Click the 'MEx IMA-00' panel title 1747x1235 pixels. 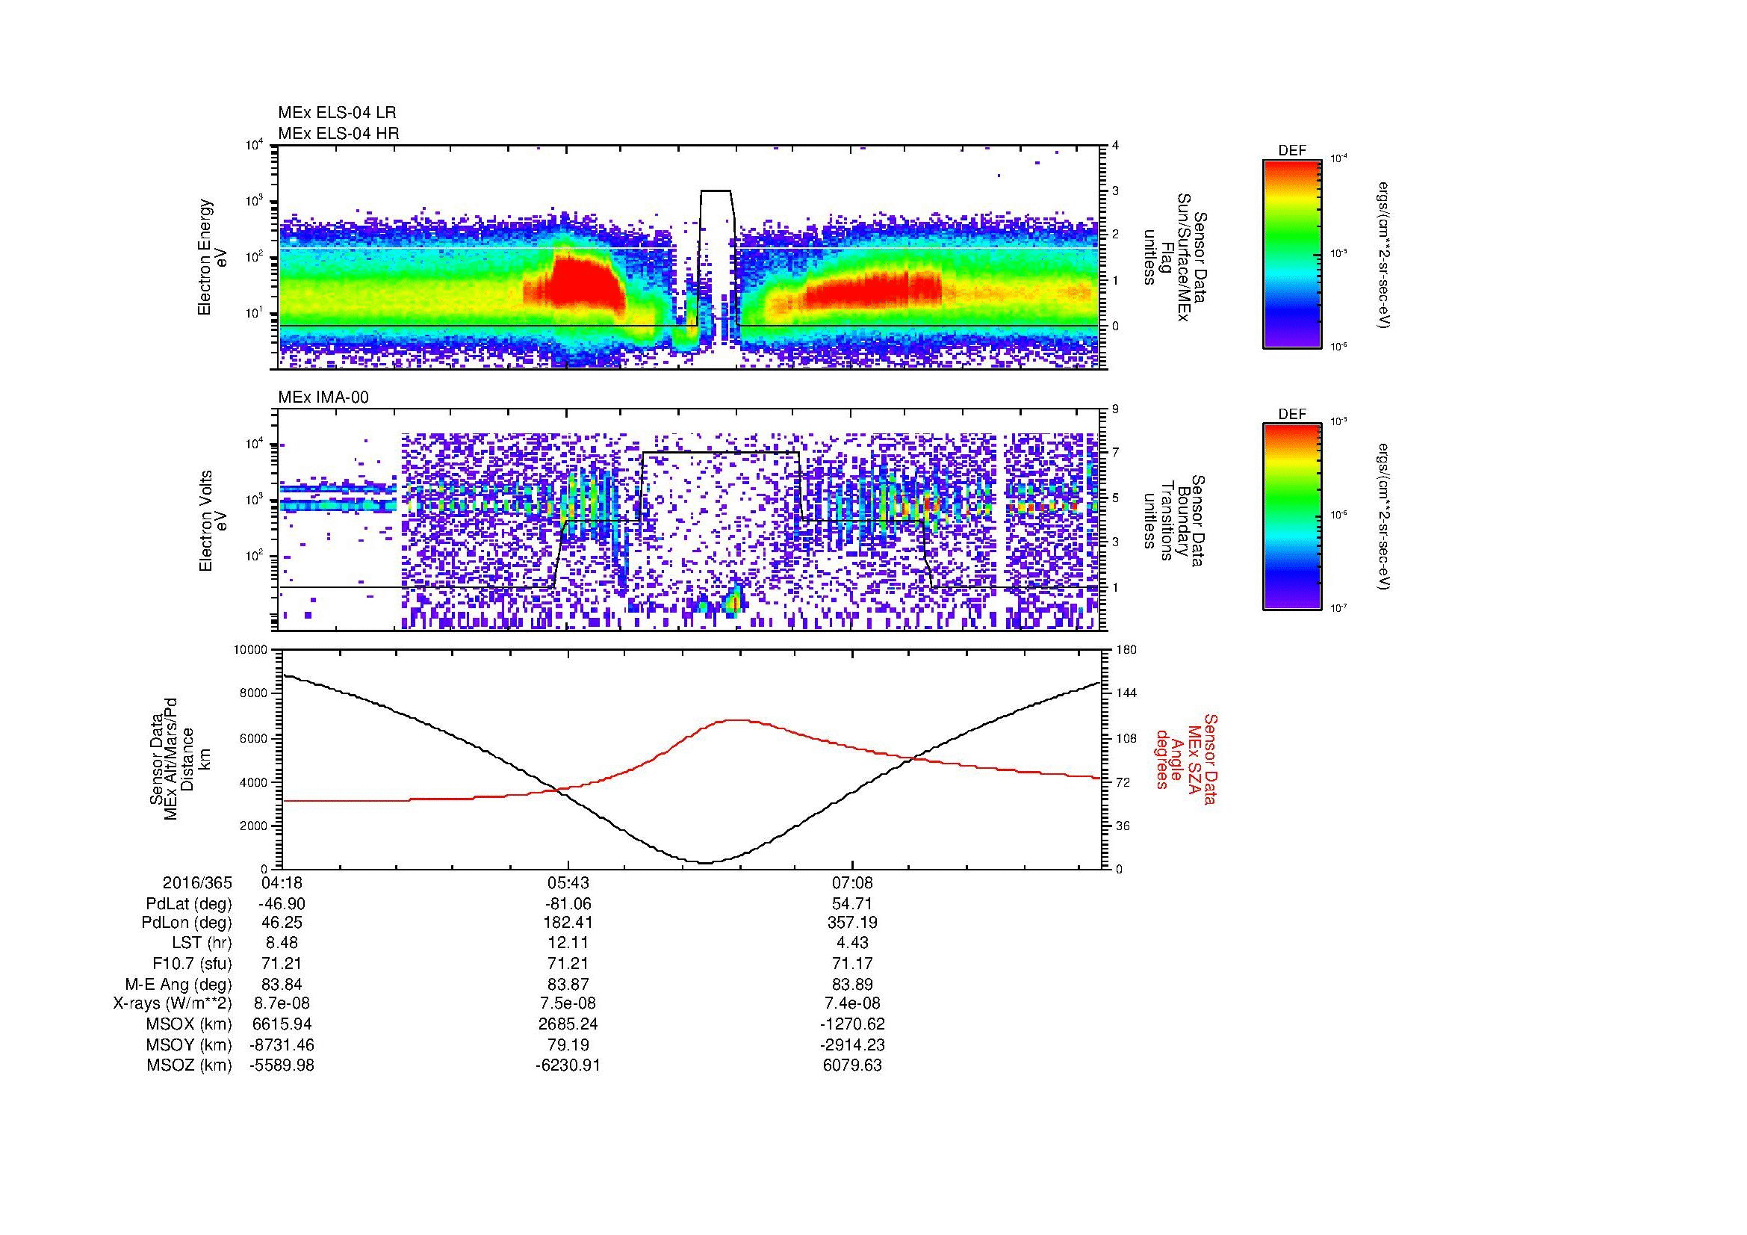[x=323, y=397]
